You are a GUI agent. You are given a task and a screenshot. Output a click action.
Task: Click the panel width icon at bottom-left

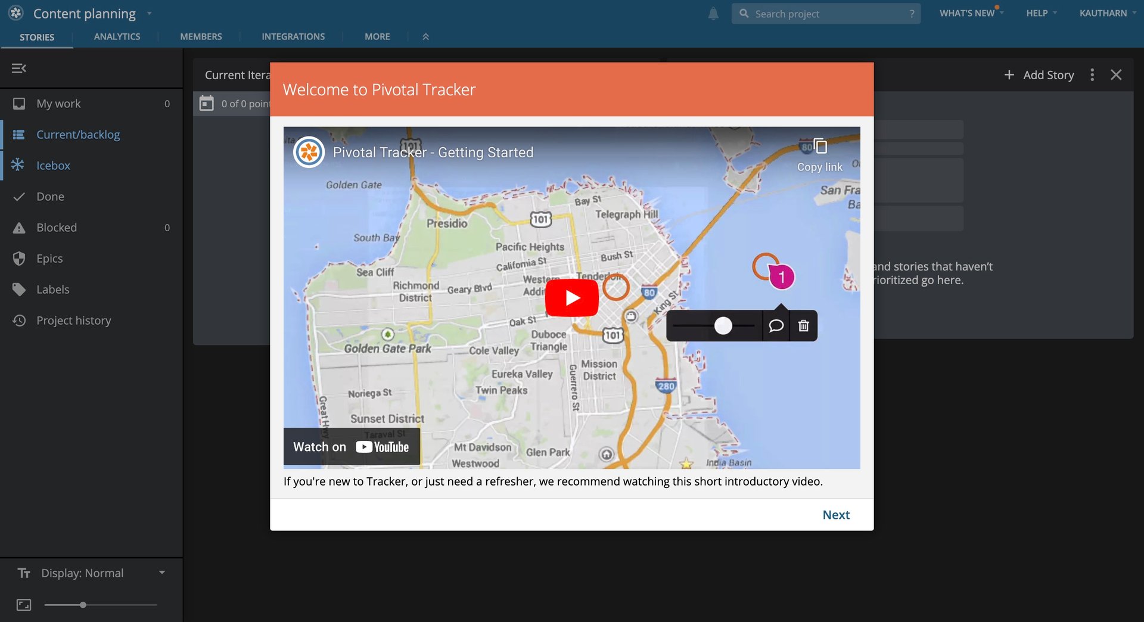pos(24,605)
